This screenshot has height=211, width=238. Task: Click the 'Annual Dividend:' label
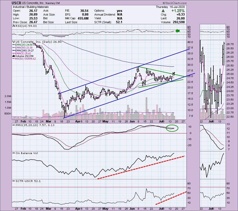click(105, 15)
